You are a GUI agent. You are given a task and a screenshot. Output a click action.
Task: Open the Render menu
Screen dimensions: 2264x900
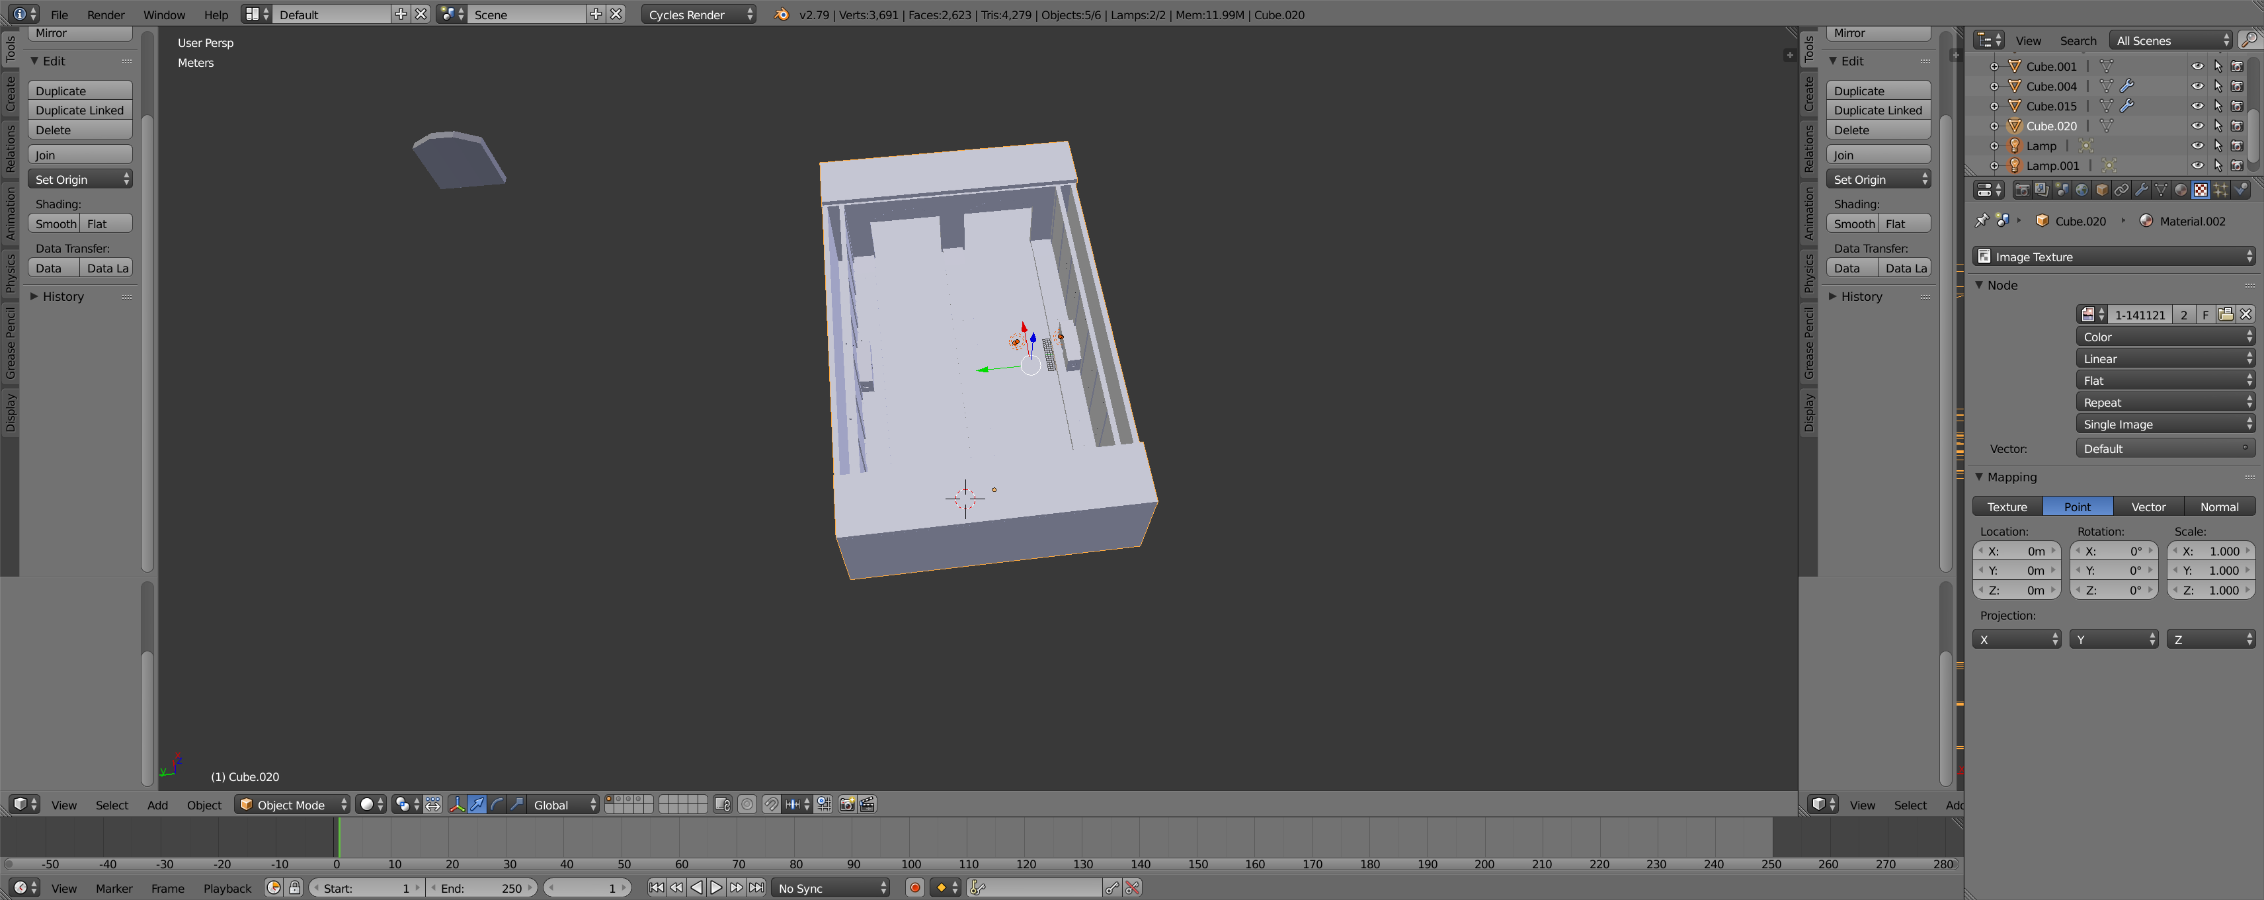[106, 14]
